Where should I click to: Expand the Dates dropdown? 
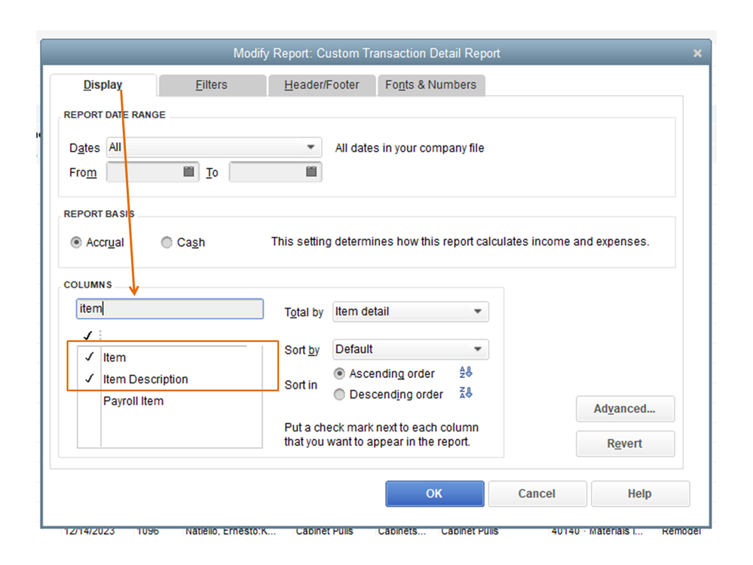pyautogui.click(x=310, y=148)
